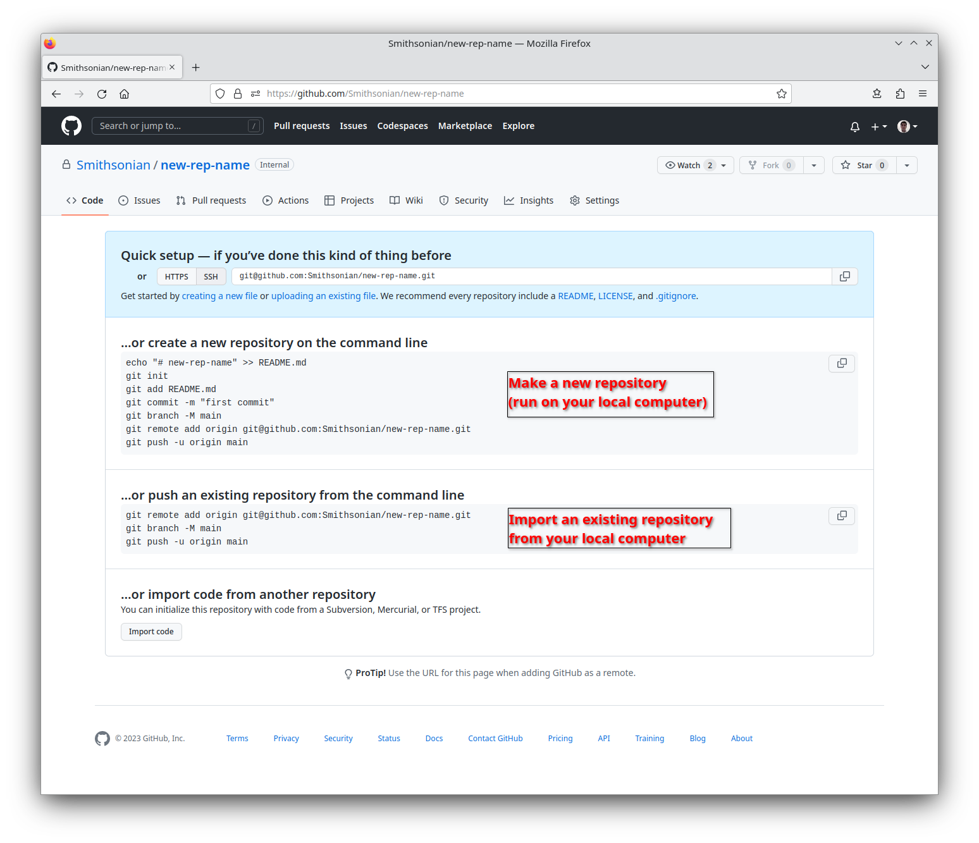Open the footer Terms link
This screenshot has width=979, height=843.
click(237, 739)
